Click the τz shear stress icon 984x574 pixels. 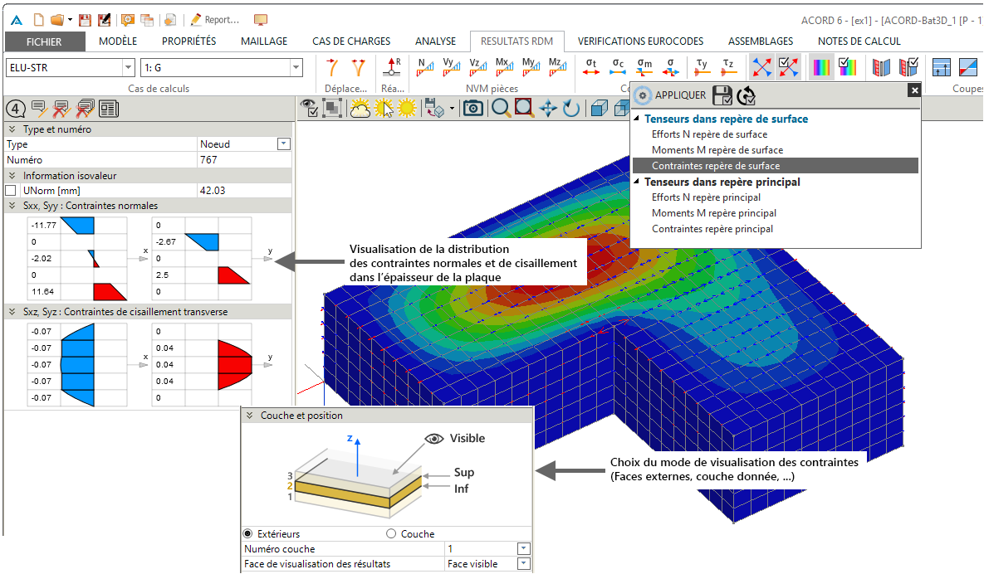[728, 67]
